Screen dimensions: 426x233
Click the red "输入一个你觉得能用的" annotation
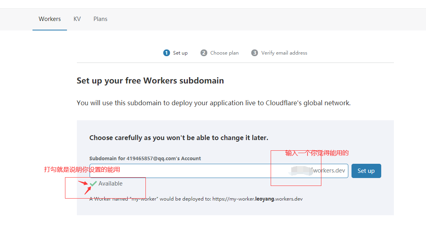tap(317, 153)
